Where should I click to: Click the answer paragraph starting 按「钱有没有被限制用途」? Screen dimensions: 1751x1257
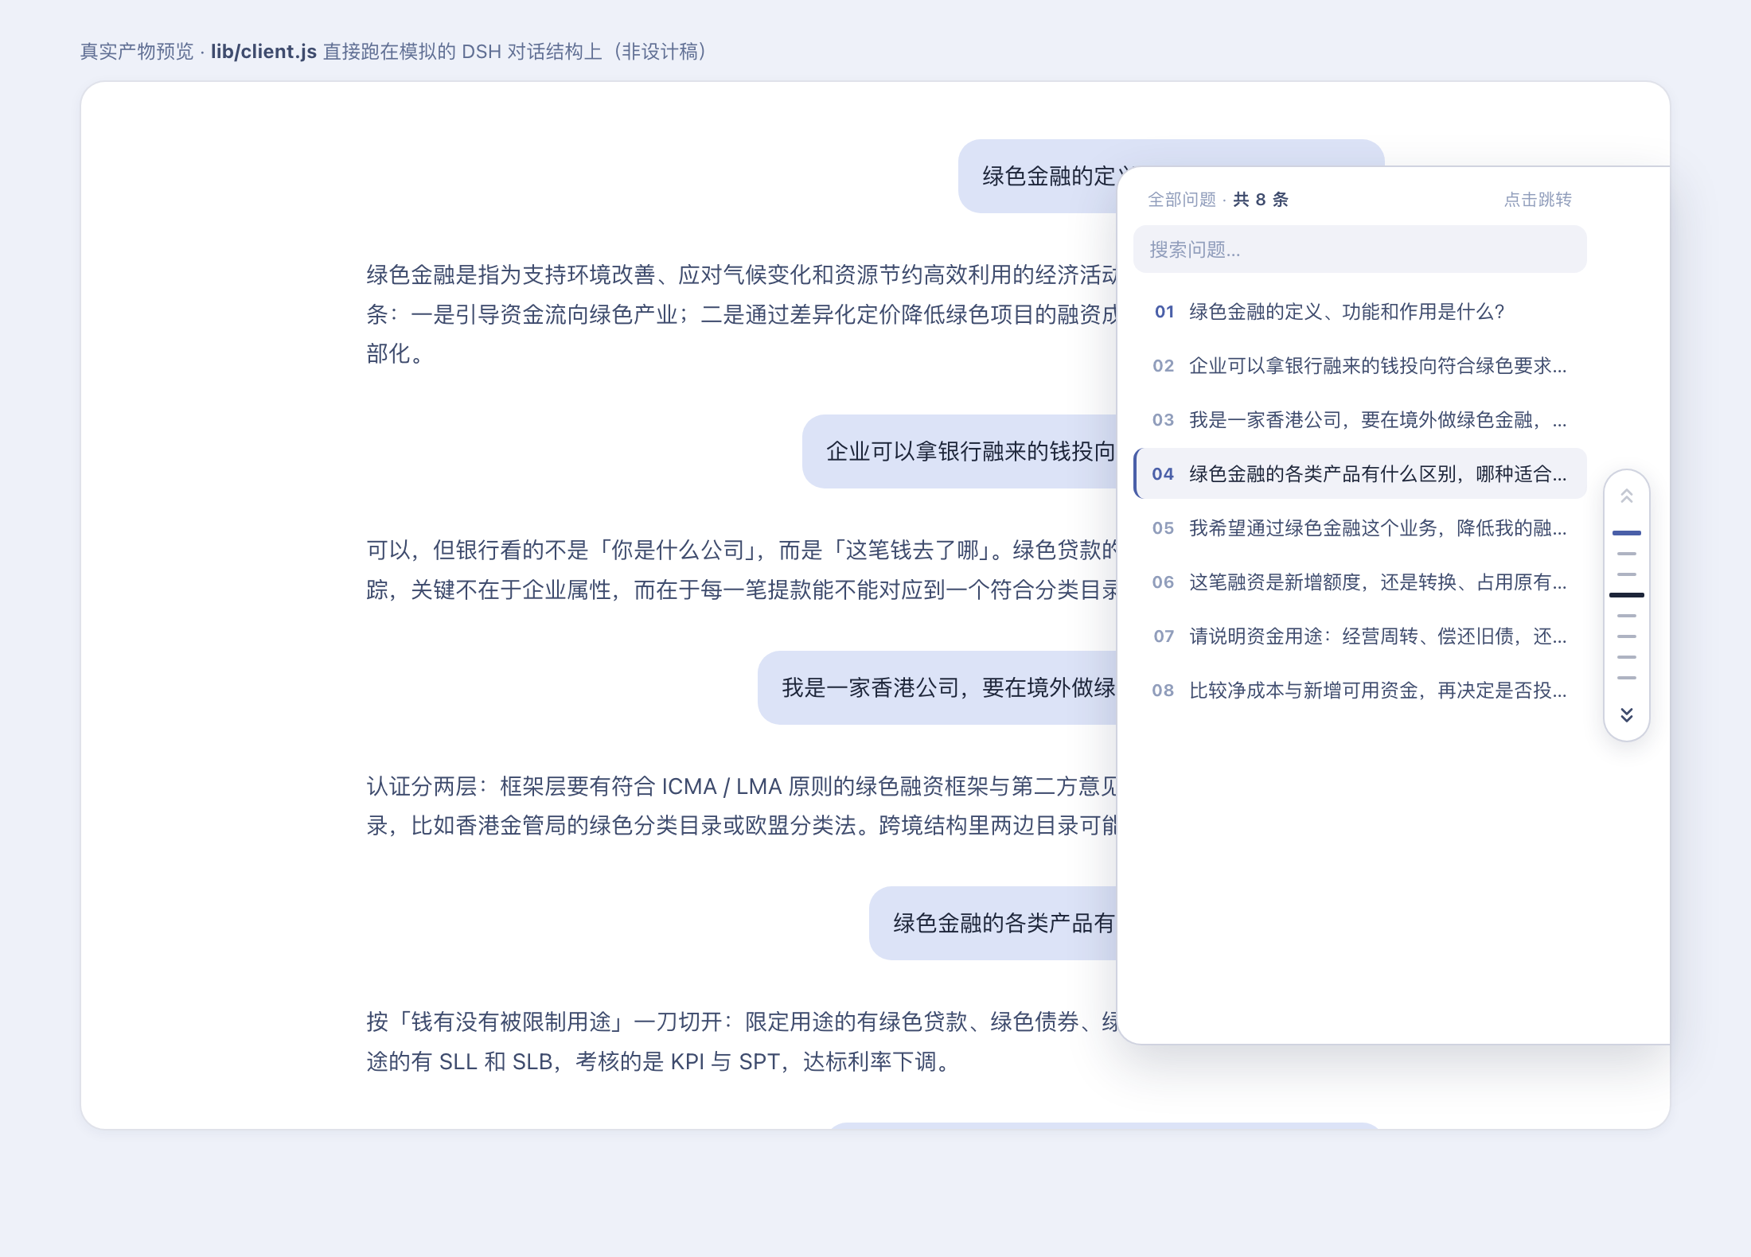741,1041
